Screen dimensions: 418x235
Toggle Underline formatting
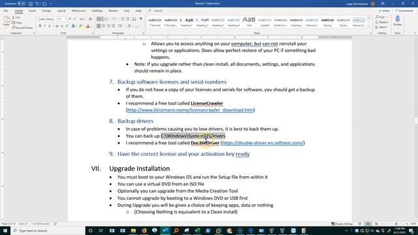point(50,26)
